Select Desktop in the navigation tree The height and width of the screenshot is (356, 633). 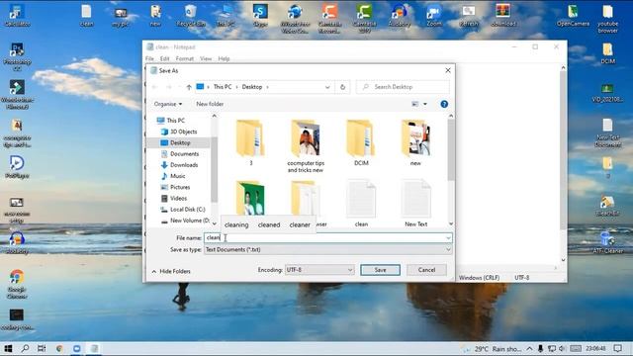(x=180, y=142)
